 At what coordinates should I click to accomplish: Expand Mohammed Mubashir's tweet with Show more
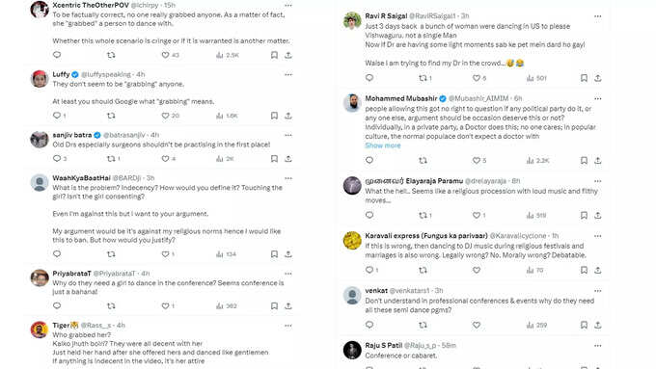383,145
